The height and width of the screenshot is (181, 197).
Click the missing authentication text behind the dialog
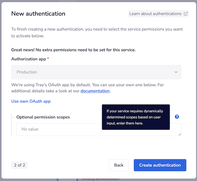(100, 179)
